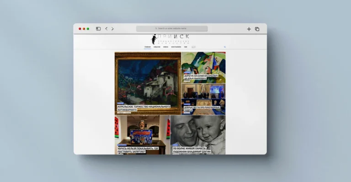351x182 pixels.
Task: Focus the Search or enter website name field
Action: [x=172, y=28]
